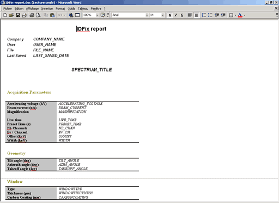This screenshot has height=203, width=279.
Task: Center-align the paragraph text
Action: tap(196, 15)
